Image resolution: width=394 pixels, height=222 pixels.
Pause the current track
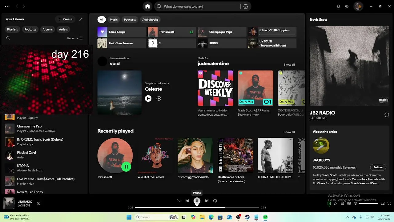(197, 201)
